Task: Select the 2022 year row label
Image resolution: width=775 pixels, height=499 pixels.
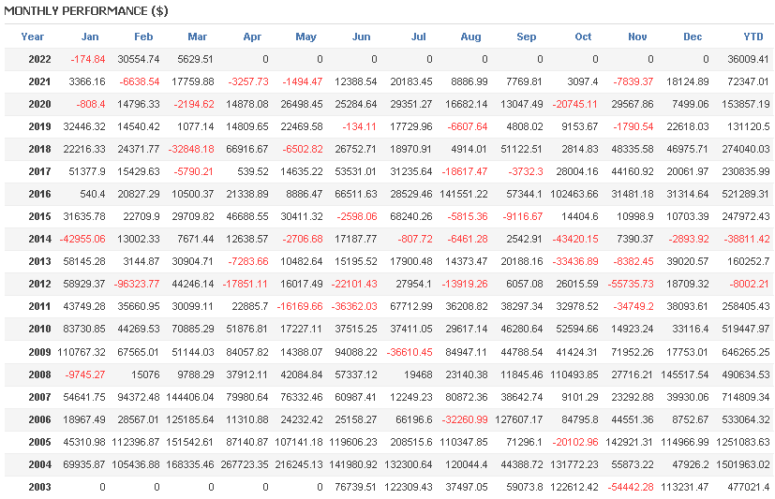Action: coord(33,58)
